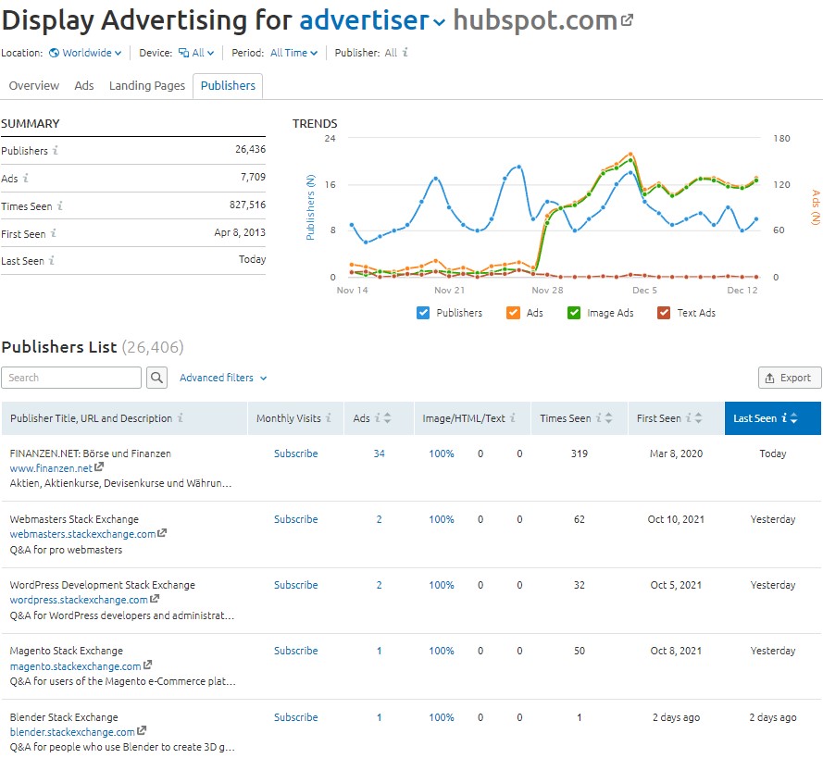
Task: Open Location Worldwide dropdown
Action: click(85, 53)
